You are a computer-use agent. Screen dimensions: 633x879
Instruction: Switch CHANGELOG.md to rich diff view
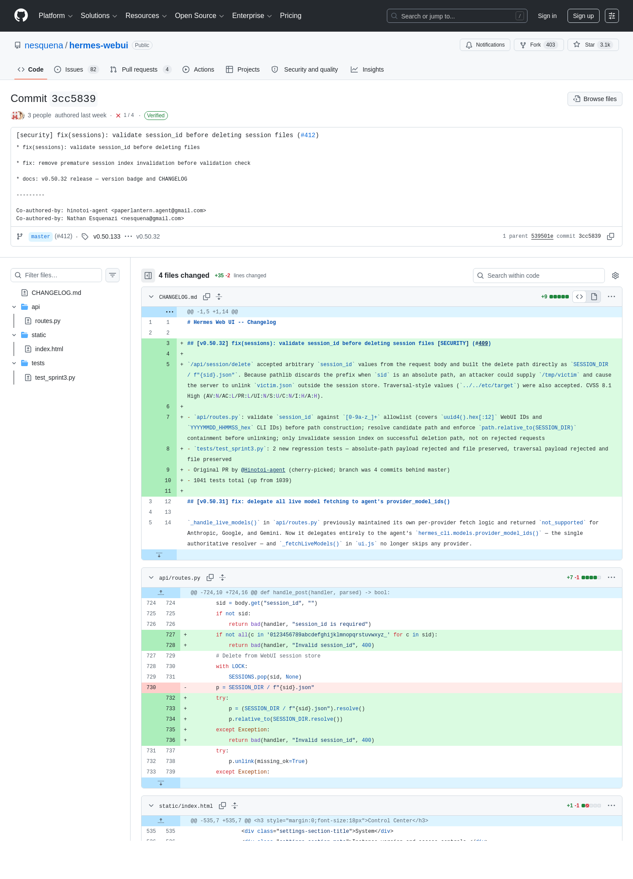point(594,297)
